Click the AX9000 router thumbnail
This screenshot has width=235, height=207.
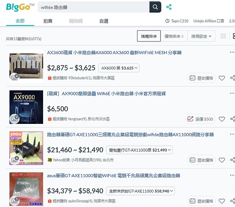(x=26, y=107)
